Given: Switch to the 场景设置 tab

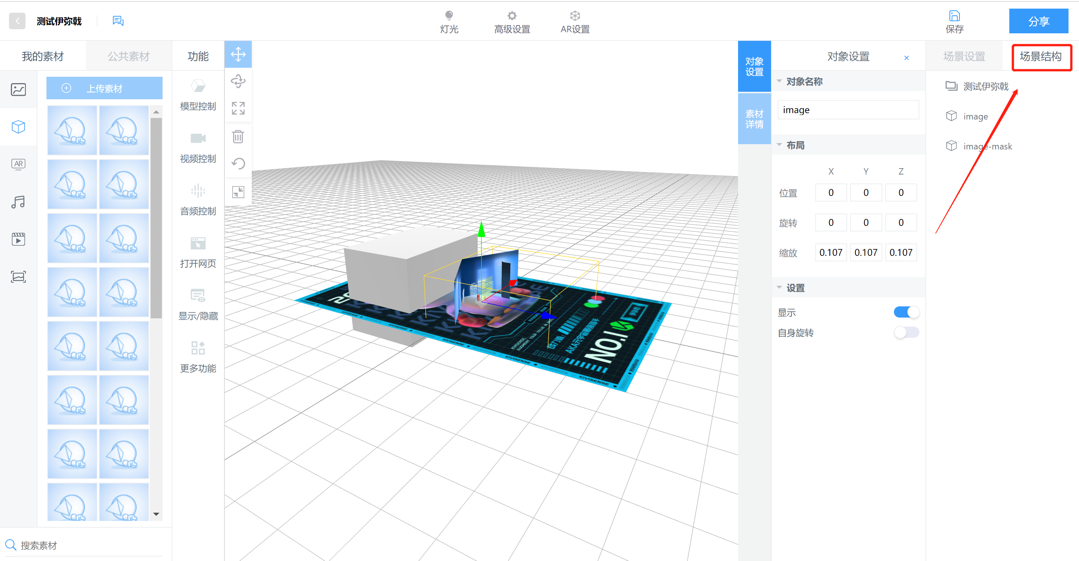Looking at the screenshot, I should pyautogui.click(x=964, y=56).
